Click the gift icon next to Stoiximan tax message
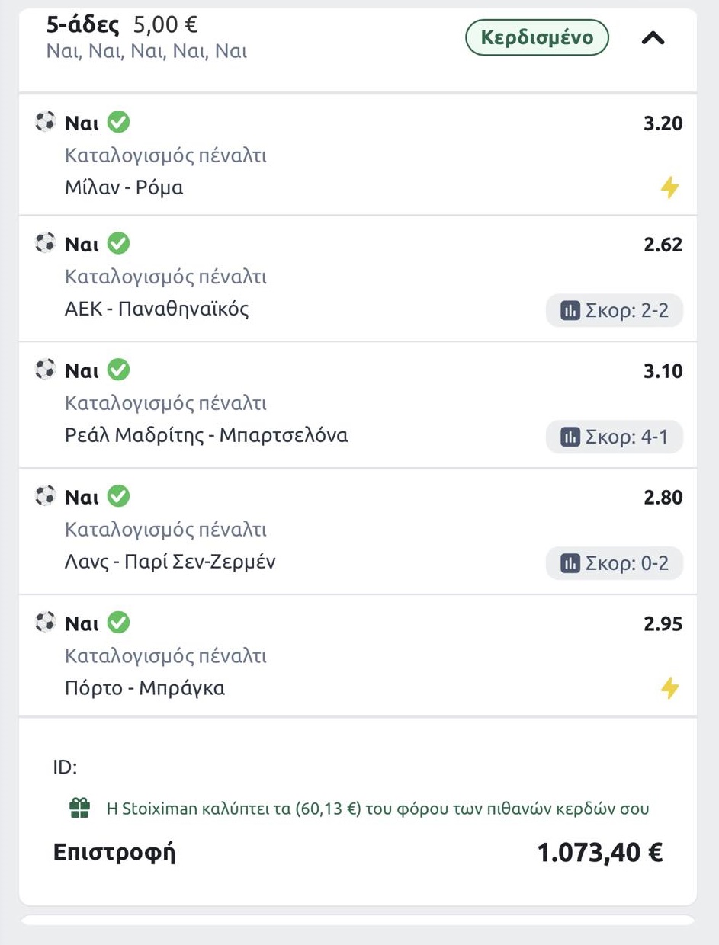719x945 pixels. tap(79, 808)
